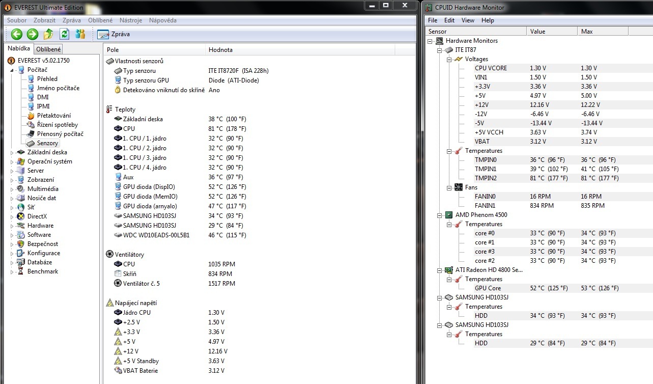Collapse the Fans node in Hardware Monitor
Image resolution: width=653 pixels, height=384 pixels.
449,187
